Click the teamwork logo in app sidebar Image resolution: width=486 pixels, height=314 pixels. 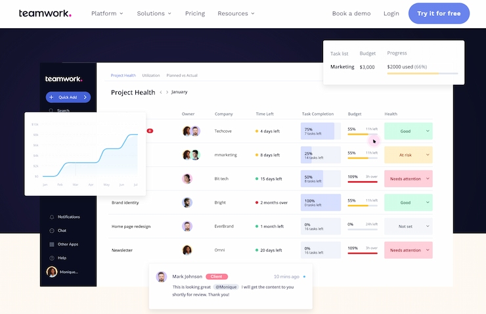click(x=64, y=79)
